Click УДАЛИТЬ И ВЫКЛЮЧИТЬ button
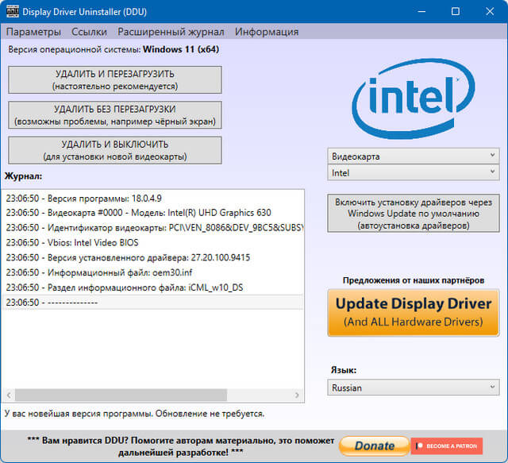This screenshot has height=463, width=508. (x=115, y=150)
